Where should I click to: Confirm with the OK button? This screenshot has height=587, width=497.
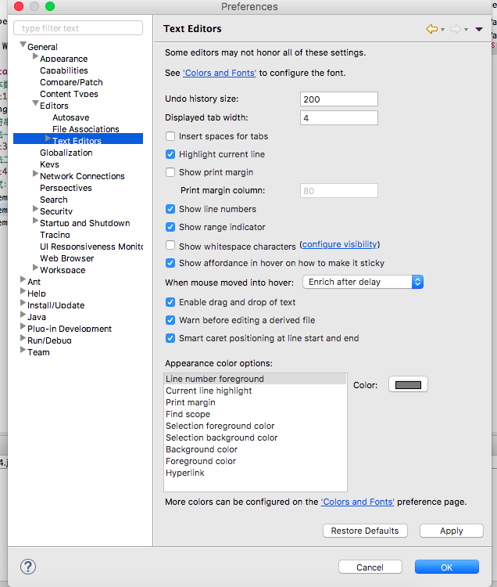(x=446, y=567)
